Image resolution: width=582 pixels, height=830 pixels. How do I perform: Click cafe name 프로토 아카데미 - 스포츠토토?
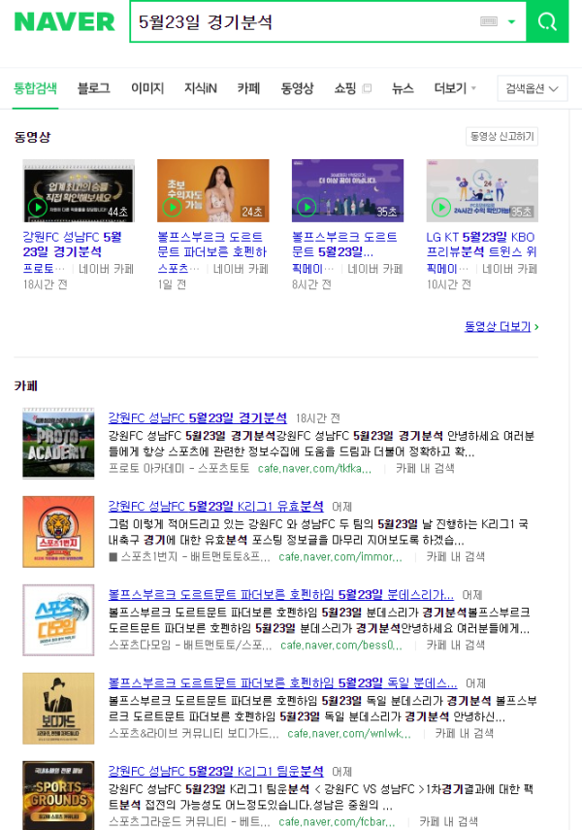pos(178,469)
